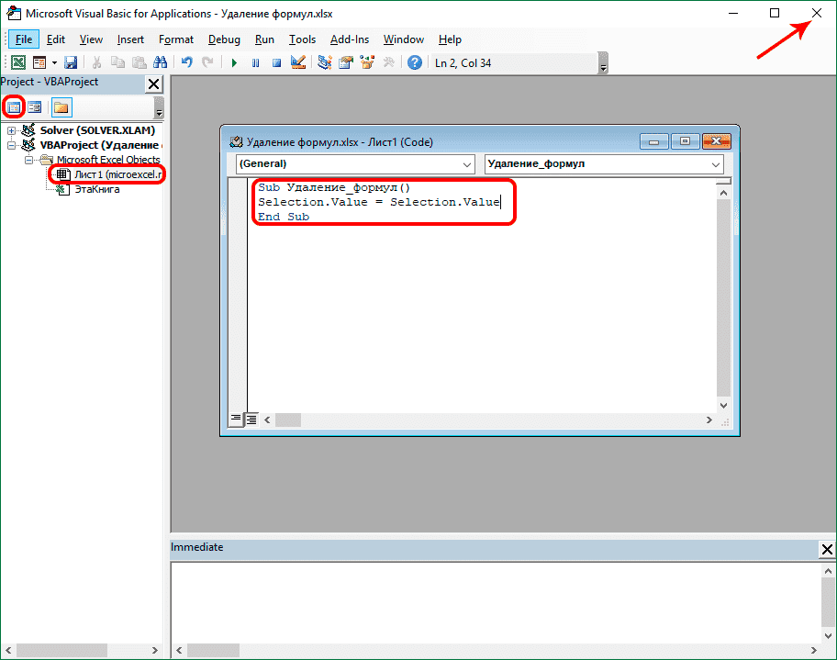Click the Break (pause) toolbar button

[255, 62]
